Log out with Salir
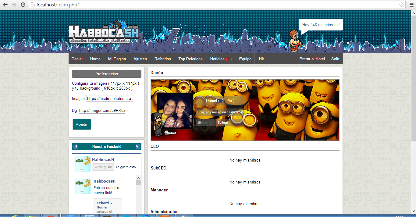Screen dimensions: 416x217 coord(335,59)
